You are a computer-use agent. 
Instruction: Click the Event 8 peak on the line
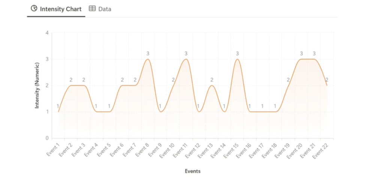[148, 59]
